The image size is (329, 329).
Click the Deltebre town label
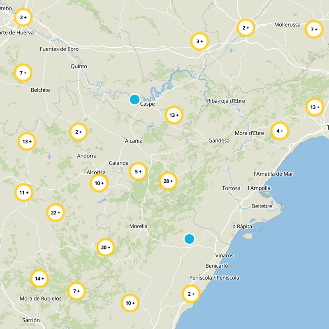(x=262, y=206)
